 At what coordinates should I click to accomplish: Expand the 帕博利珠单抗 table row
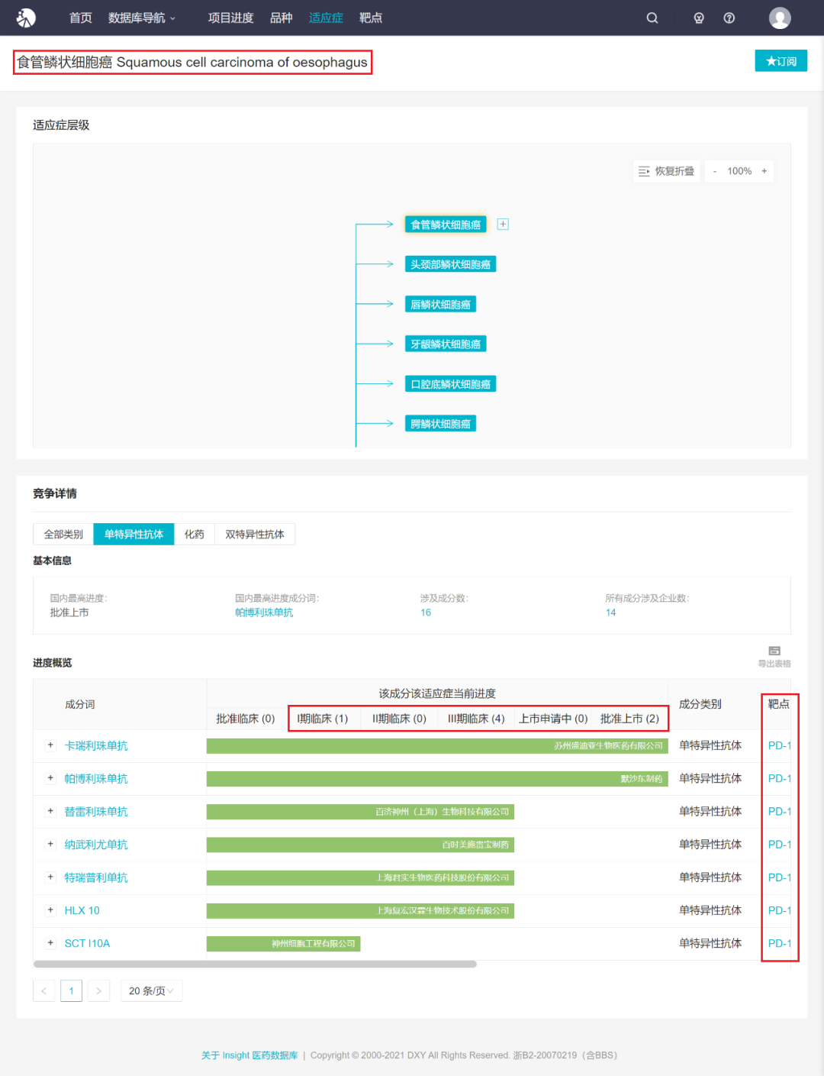click(50, 778)
